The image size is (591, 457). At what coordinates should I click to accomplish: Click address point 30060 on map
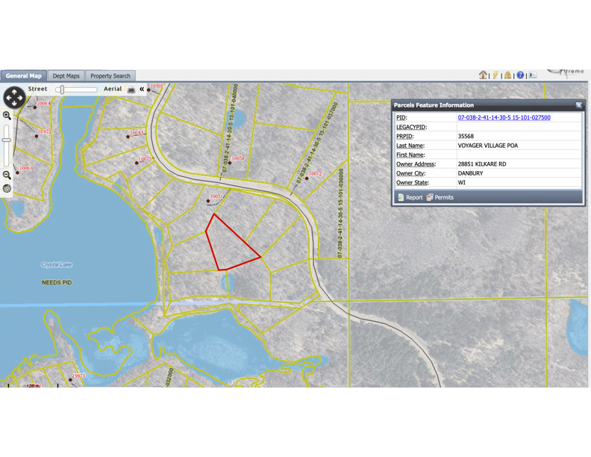(17, 172)
